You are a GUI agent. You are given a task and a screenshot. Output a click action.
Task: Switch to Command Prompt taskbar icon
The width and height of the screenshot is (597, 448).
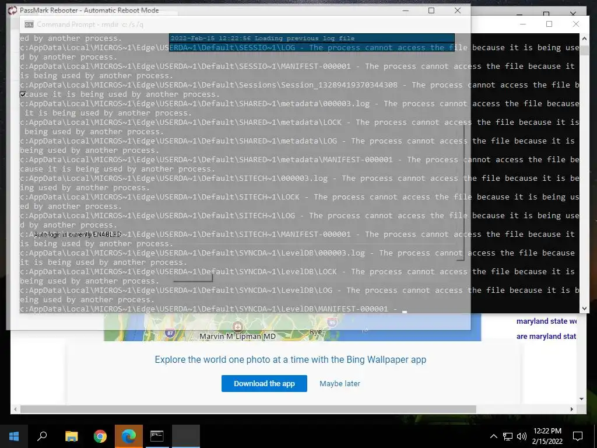click(x=157, y=436)
